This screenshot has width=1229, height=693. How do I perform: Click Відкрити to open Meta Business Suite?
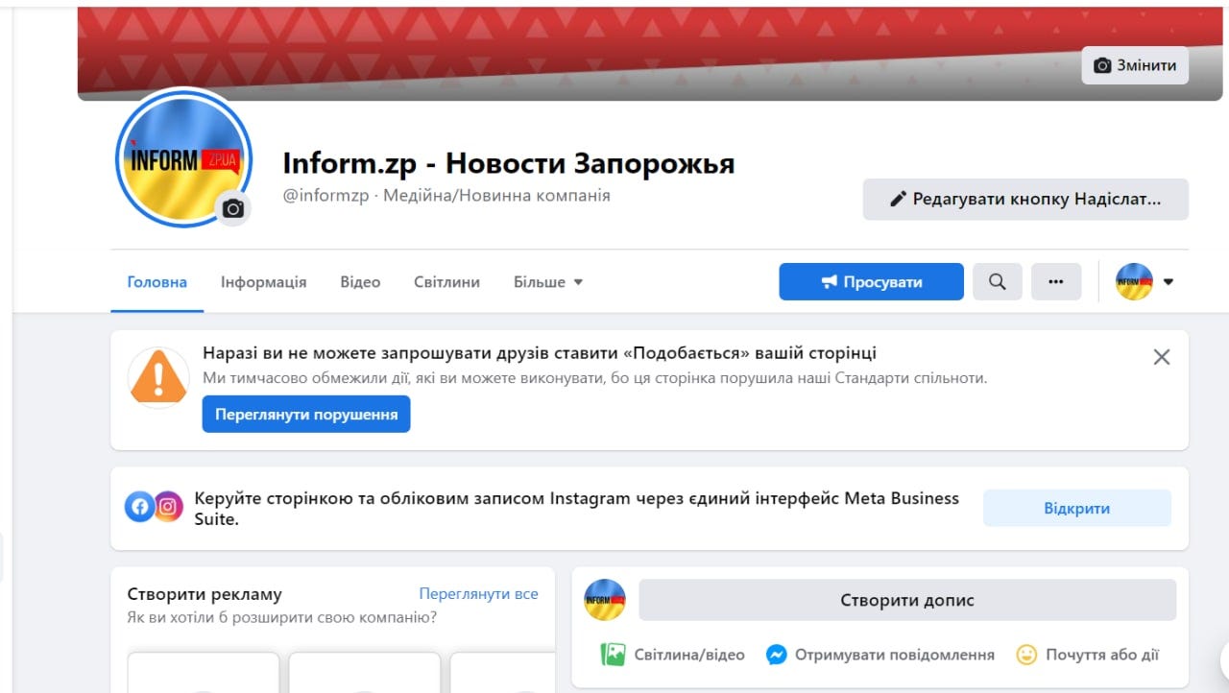[1077, 508]
